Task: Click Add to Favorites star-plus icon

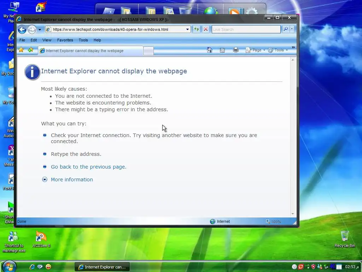Action: point(30,50)
